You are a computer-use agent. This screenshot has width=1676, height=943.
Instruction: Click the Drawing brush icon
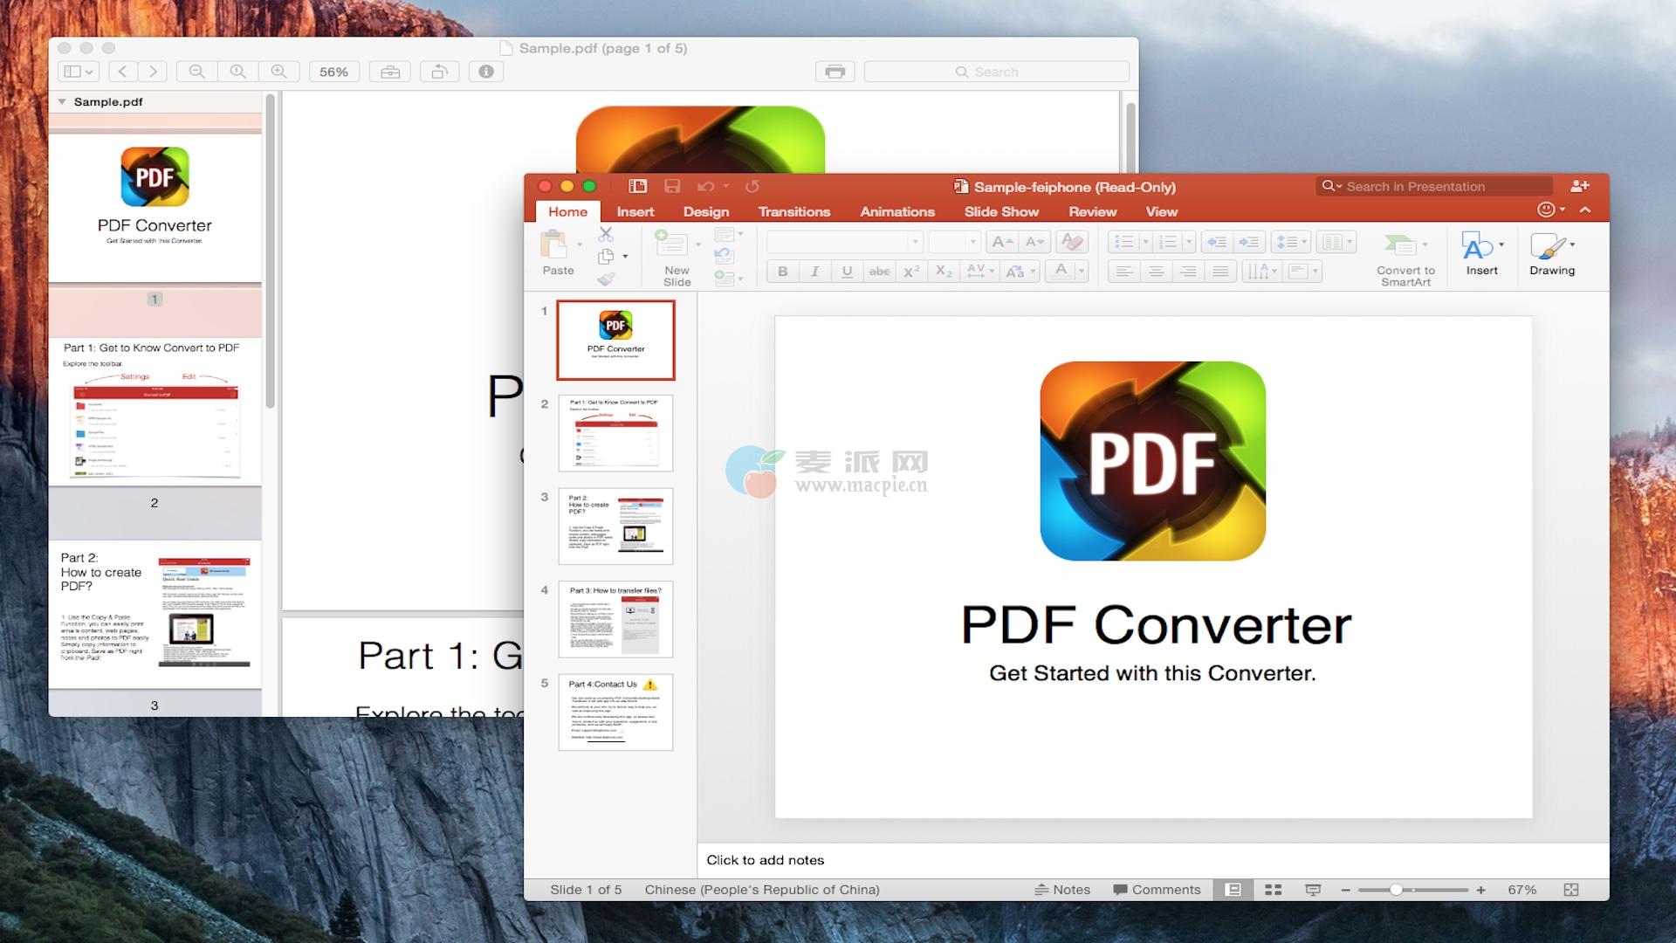pyautogui.click(x=1549, y=247)
